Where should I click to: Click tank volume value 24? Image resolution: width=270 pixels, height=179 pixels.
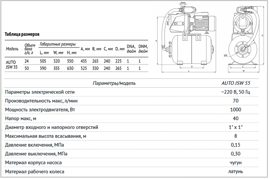[x=27, y=61]
